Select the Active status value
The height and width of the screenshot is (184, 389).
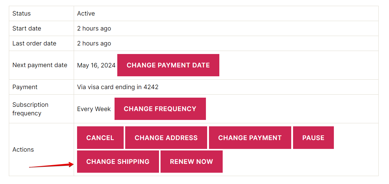click(x=86, y=13)
